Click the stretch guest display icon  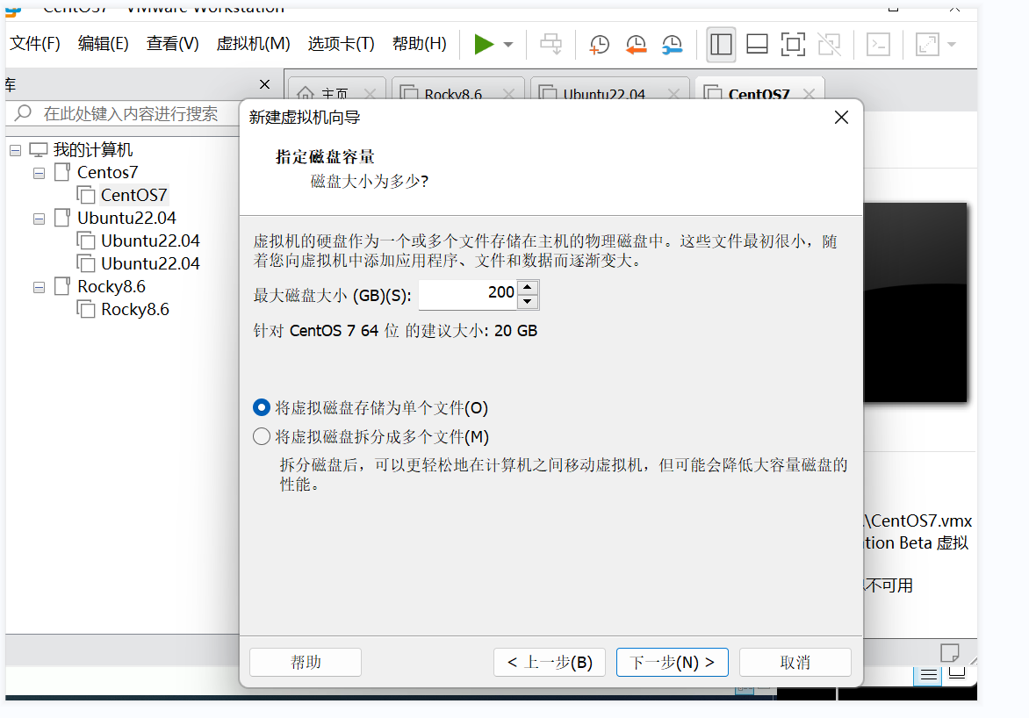tap(927, 44)
